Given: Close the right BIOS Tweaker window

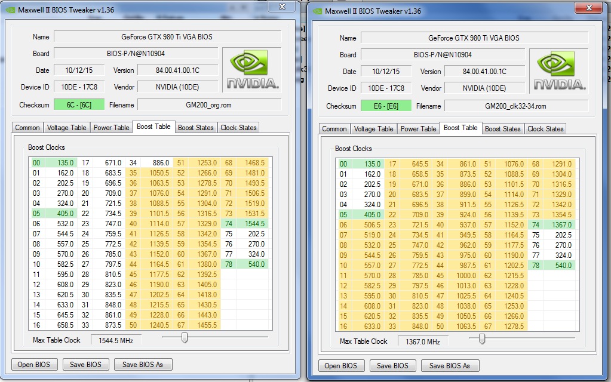Looking at the screenshot, I should coord(589,8).
